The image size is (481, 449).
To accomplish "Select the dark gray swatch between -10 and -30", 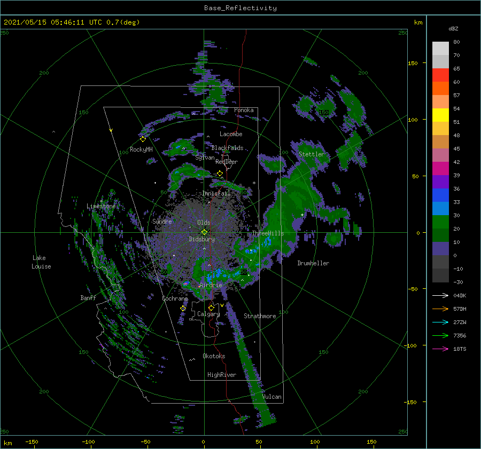I will [440, 275].
